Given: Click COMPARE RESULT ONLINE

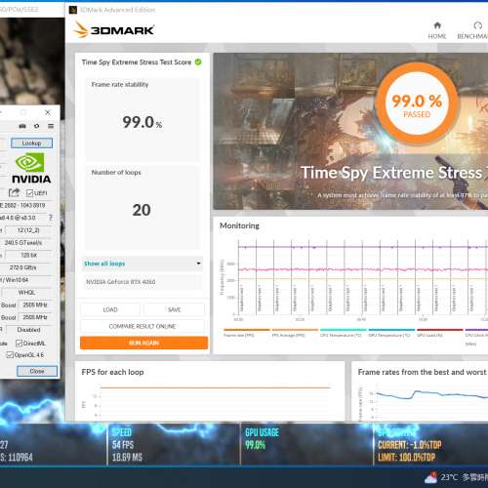Looking at the screenshot, I should pyautogui.click(x=142, y=326).
